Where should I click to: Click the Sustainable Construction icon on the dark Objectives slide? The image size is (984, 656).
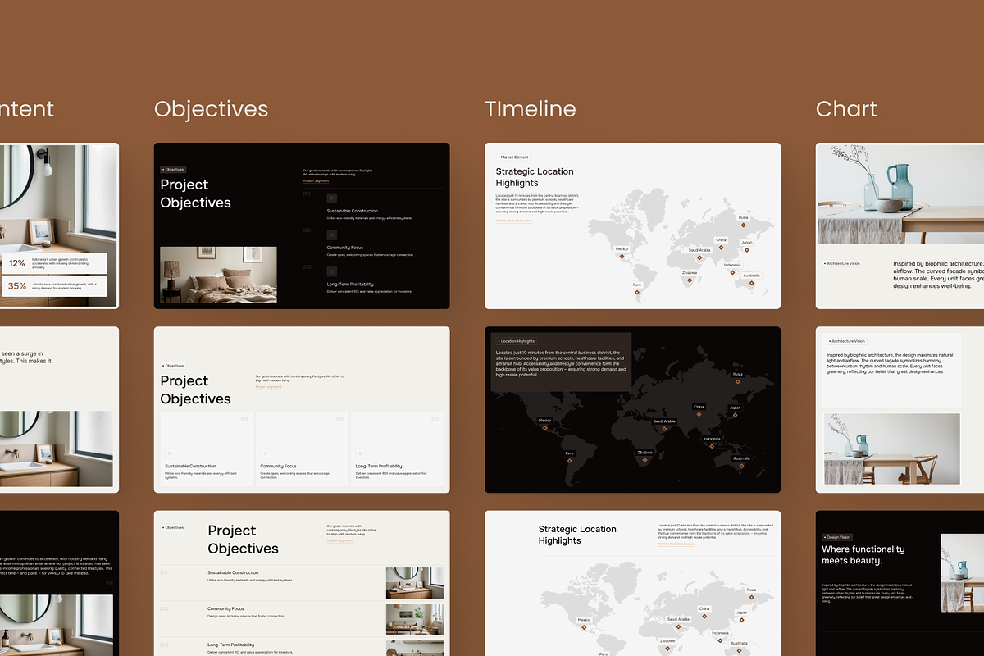pyautogui.click(x=332, y=198)
